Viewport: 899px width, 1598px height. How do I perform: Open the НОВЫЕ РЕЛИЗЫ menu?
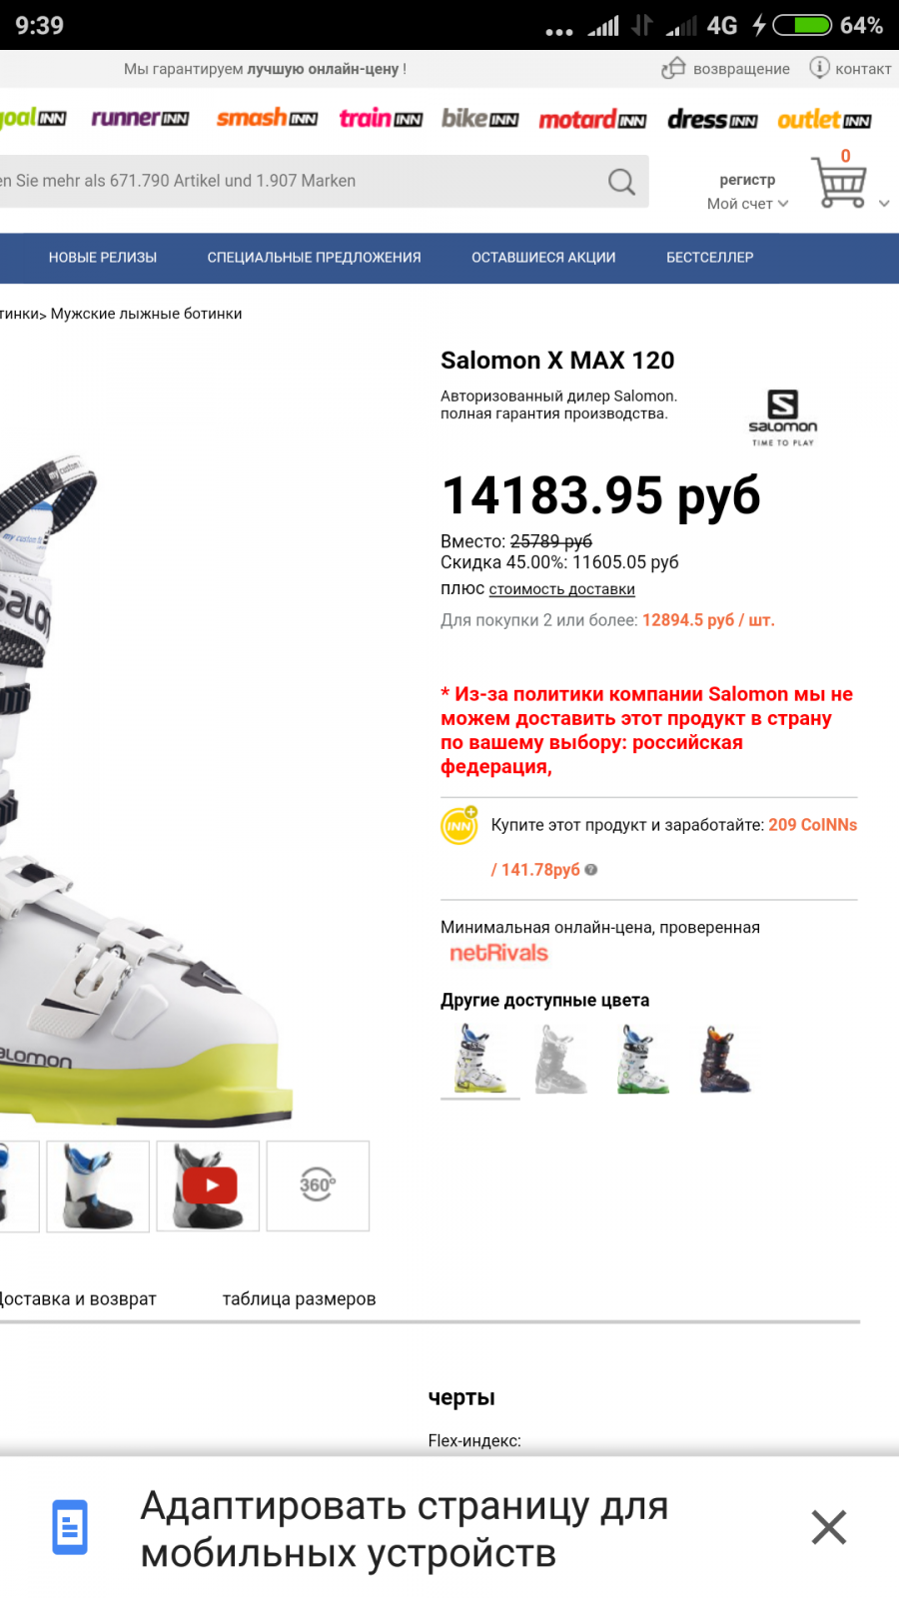point(103,258)
